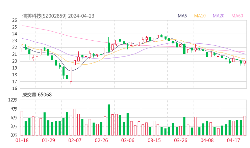The width and height of the screenshot is (250, 148).
Task: Click the 12万 volume axis label
Action: coord(12,100)
